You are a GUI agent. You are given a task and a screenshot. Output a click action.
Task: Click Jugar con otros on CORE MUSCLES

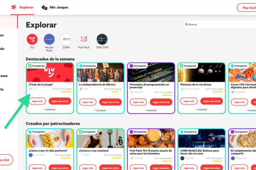212,168
